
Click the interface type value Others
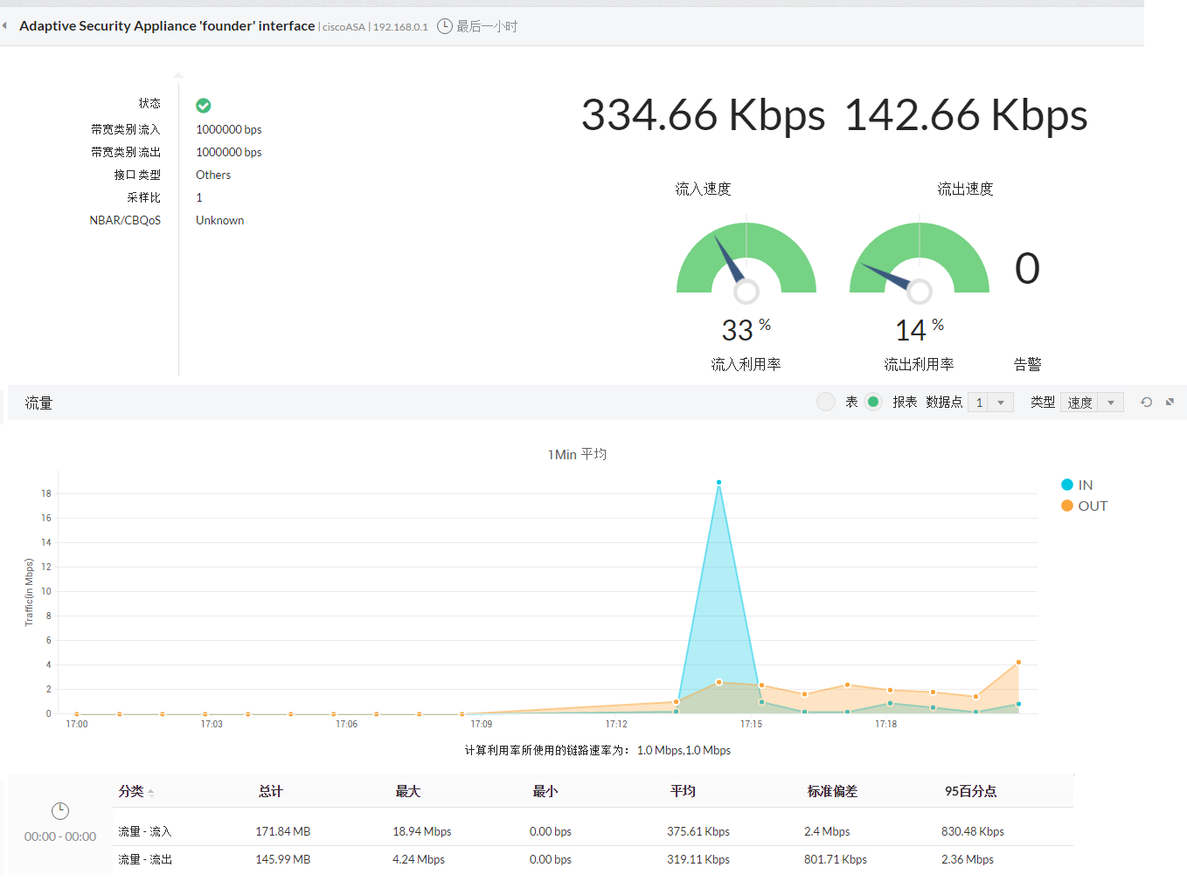point(213,175)
